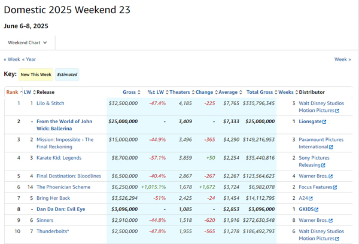The height and width of the screenshot is (244, 359).
Task: Click Warner Bros. link in Final Destination row
Action: (x=313, y=176)
